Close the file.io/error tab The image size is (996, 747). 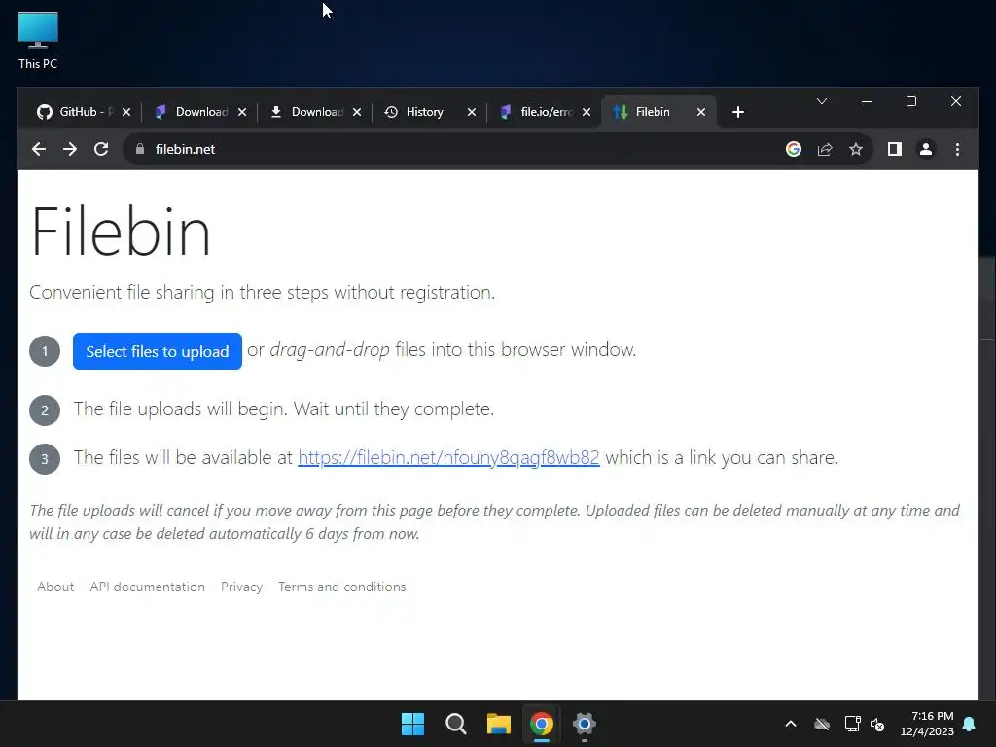pyautogui.click(x=587, y=112)
